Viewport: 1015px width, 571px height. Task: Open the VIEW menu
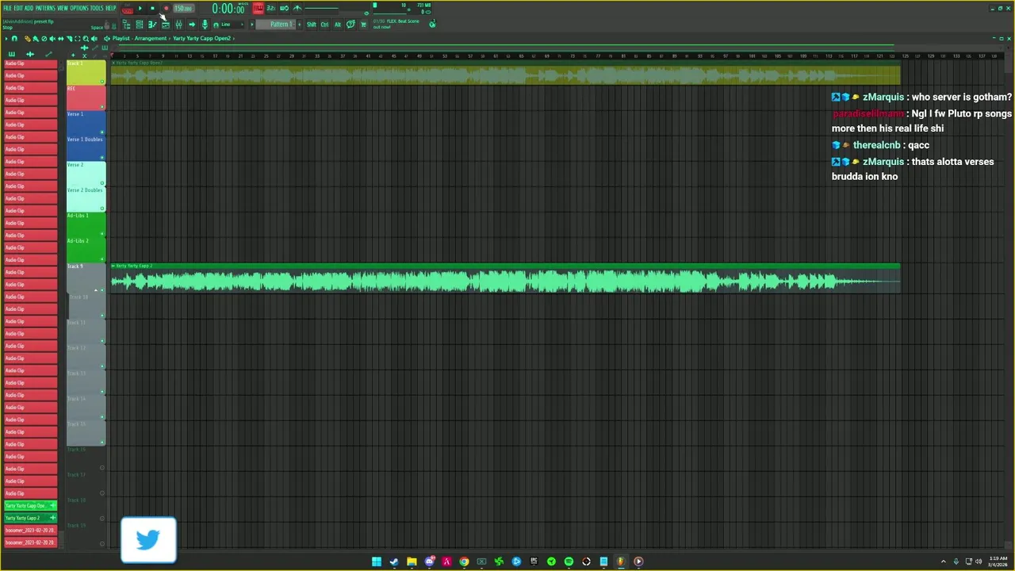click(63, 8)
